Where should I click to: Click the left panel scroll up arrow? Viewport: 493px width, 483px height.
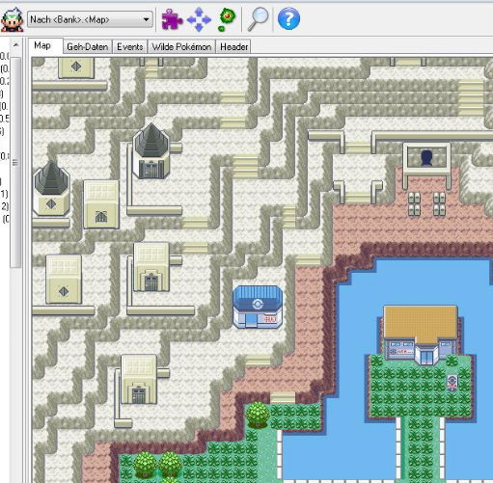[x=15, y=44]
